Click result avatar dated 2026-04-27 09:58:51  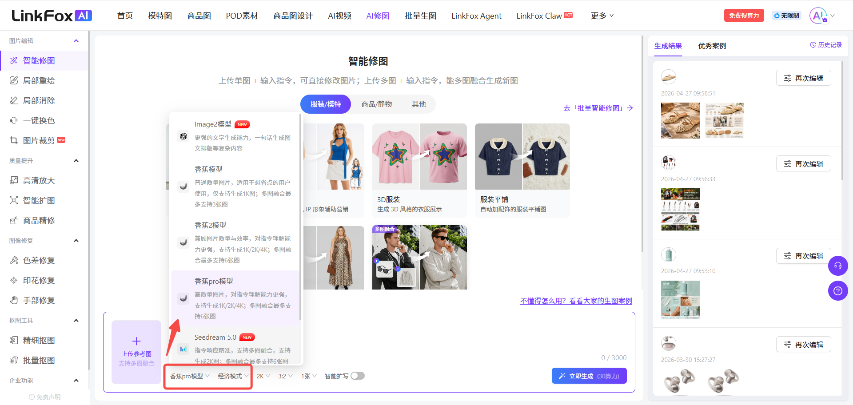pyautogui.click(x=669, y=77)
